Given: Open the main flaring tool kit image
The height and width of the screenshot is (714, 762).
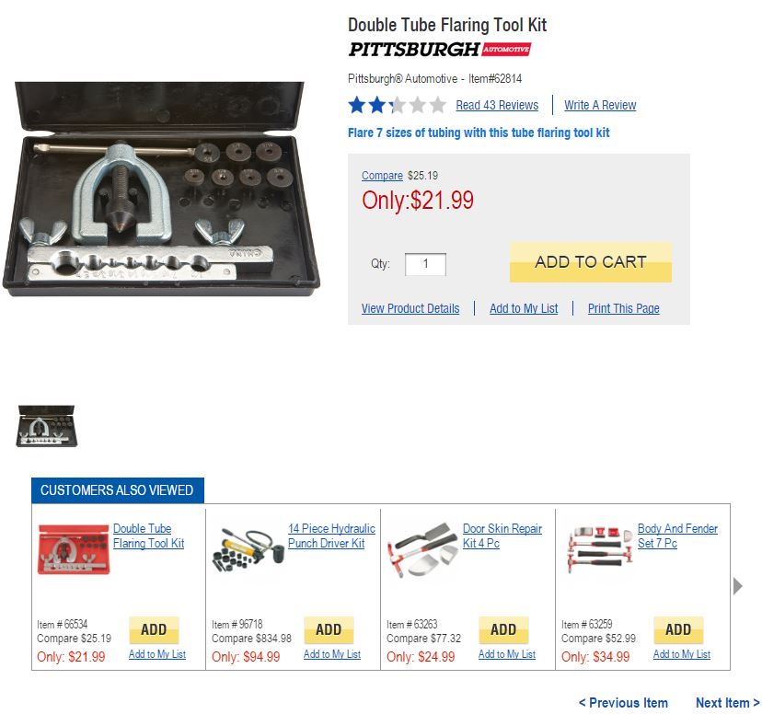Looking at the screenshot, I should 167,190.
